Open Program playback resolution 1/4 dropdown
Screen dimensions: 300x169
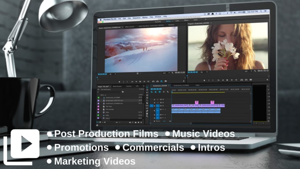click(248, 71)
